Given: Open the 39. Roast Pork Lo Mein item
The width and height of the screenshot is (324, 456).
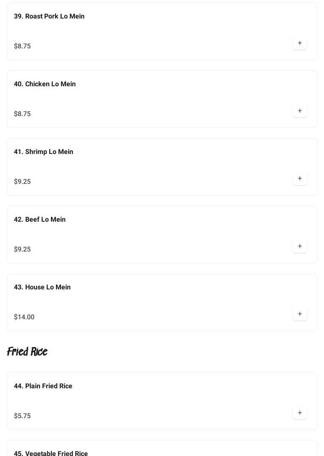Looking at the screenshot, I should pyautogui.click(x=162, y=32).
